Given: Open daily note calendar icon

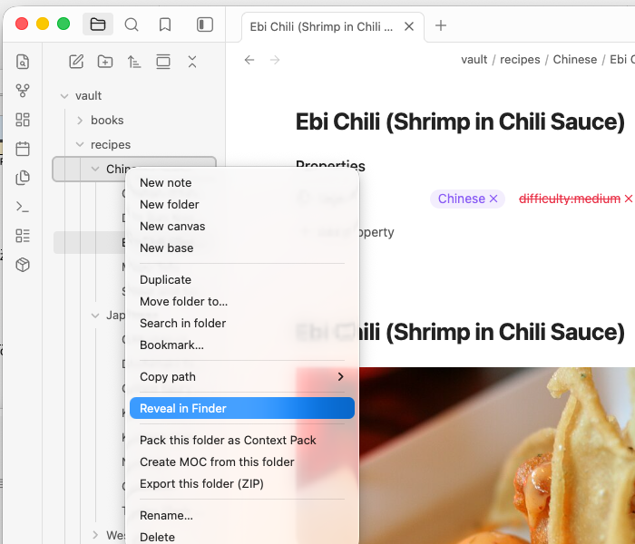Looking at the screenshot, I should tap(23, 149).
